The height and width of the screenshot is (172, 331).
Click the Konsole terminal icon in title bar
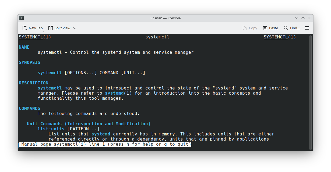tap(22, 18)
